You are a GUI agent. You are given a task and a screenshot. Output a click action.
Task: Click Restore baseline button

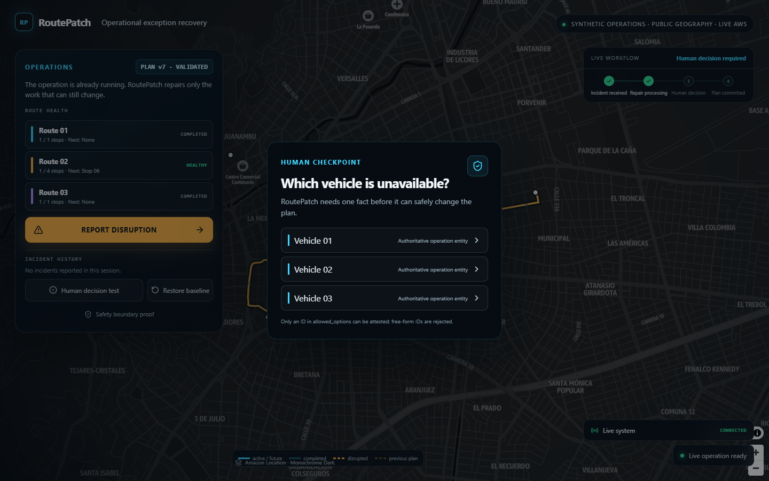(181, 290)
